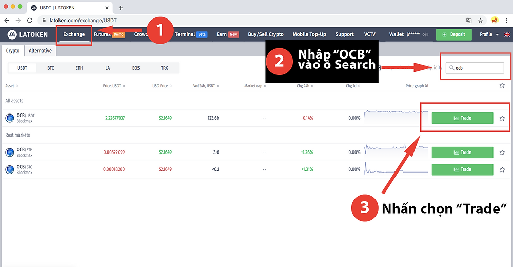Viewport: 513px width, 267px height.
Task: Click the OCB/USDT 7d price graph
Action: click(x=396, y=116)
